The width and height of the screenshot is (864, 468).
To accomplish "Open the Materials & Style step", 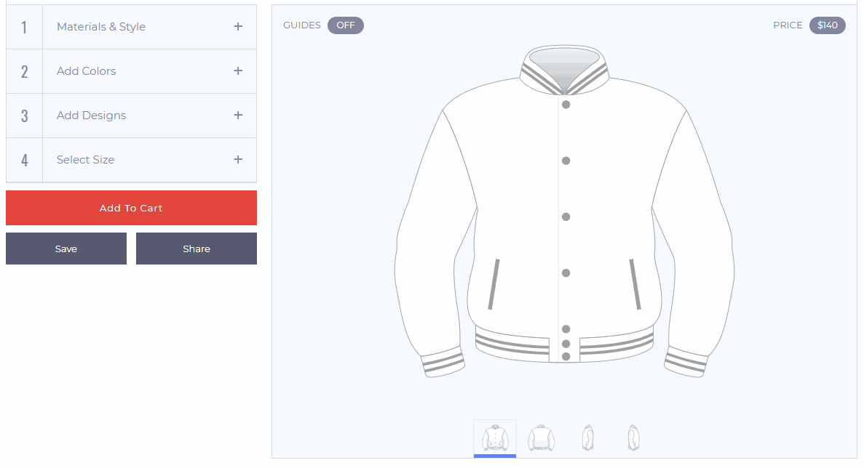I will click(131, 27).
